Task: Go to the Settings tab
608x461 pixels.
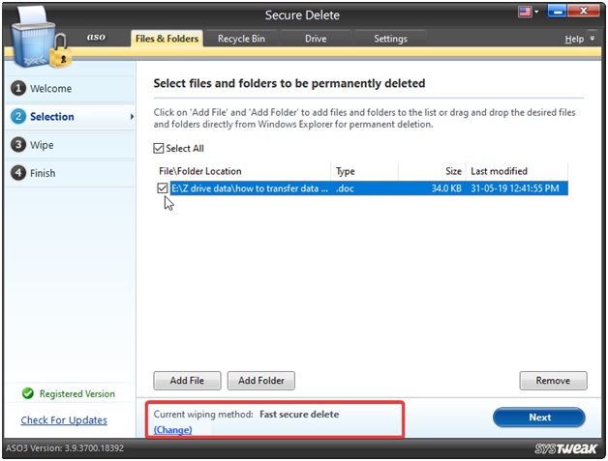Action: point(390,39)
